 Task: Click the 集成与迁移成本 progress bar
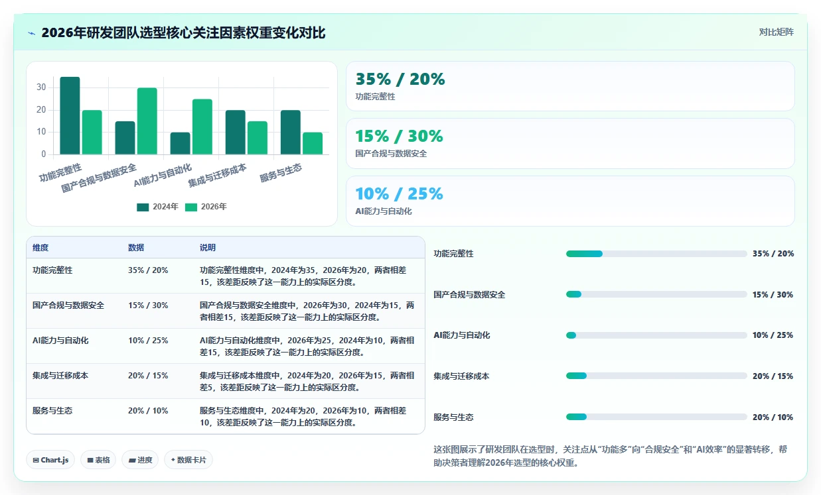point(656,376)
